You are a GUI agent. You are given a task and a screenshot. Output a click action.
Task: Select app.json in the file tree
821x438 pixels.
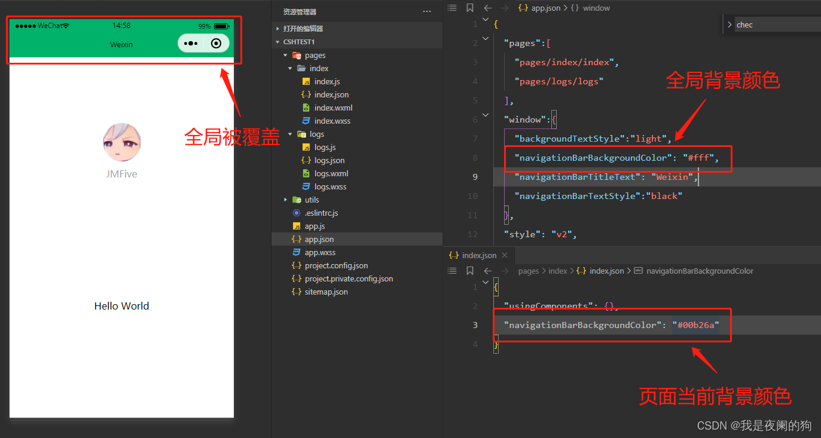coord(357,239)
